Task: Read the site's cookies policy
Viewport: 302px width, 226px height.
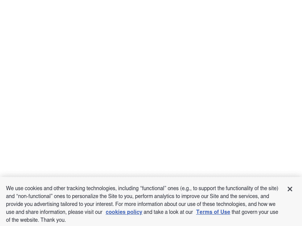Action: tap(124, 212)
